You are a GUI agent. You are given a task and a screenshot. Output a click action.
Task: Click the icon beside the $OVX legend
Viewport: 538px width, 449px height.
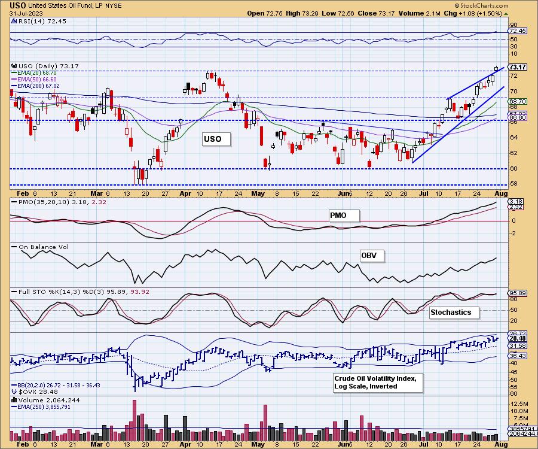point(14,392)
